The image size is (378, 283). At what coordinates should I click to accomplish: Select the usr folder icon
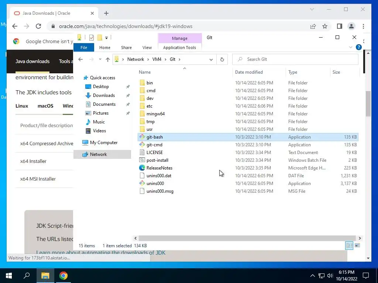142,129
